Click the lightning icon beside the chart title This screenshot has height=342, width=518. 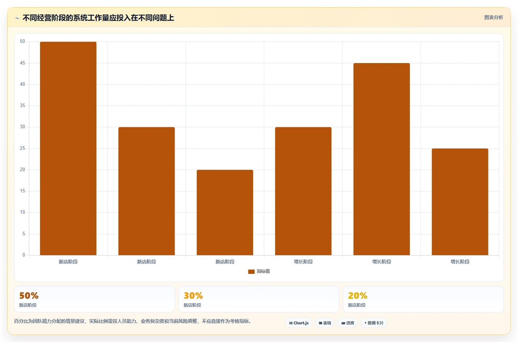pyautogui.click(x=17, y=18)
